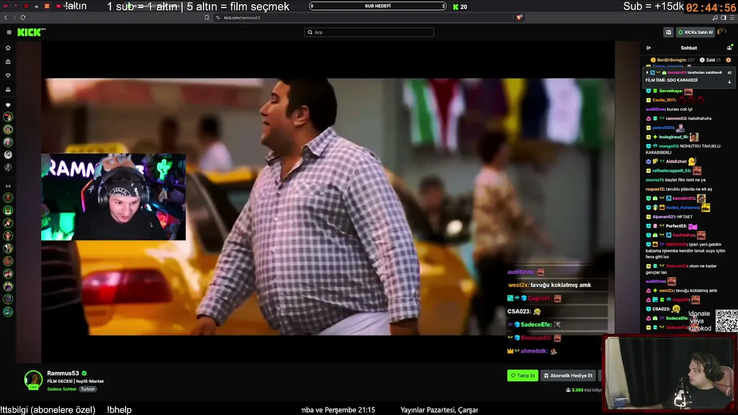The width and height of the screenshot is (738, 415).
Task: Open first followed channel avatar in sidebar
Action: [8, 117]
